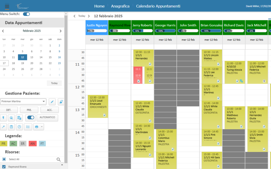Screen dimensions: 271x169
Task: Search resources with the magnifying glass
Action: pyautogui.click(x=59, y=160)
